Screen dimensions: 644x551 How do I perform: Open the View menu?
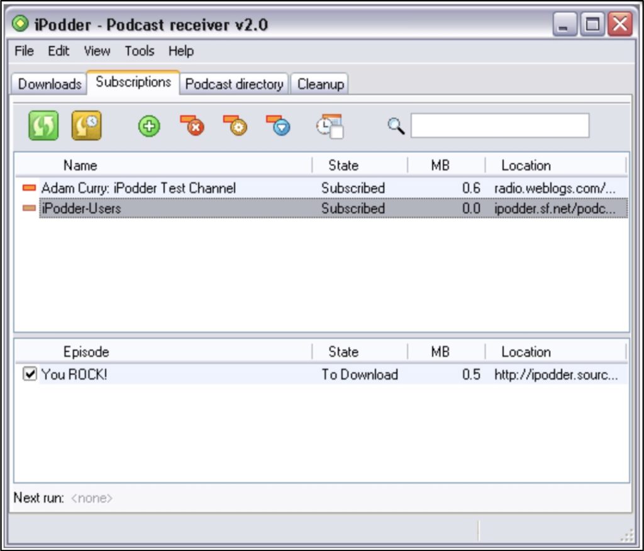97,51
